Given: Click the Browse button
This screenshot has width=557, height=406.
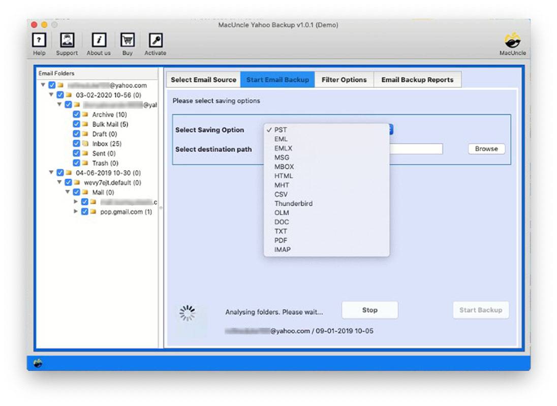Looking at the screenshot, I should [486, 149].
